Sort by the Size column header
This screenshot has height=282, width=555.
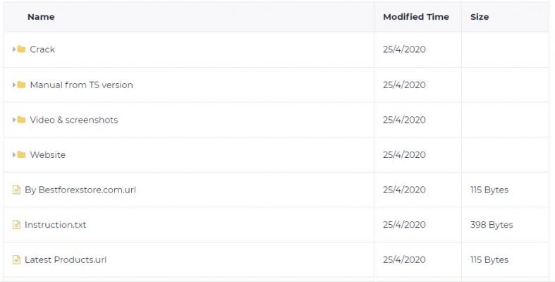tap(480, 17)
